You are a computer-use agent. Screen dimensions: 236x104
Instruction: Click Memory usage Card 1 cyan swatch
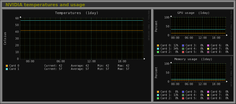tap(158, 95)
